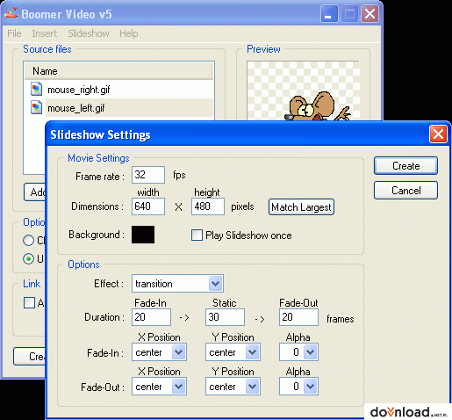
Task: Click the width dimension field
Action: tap(148, 206)
